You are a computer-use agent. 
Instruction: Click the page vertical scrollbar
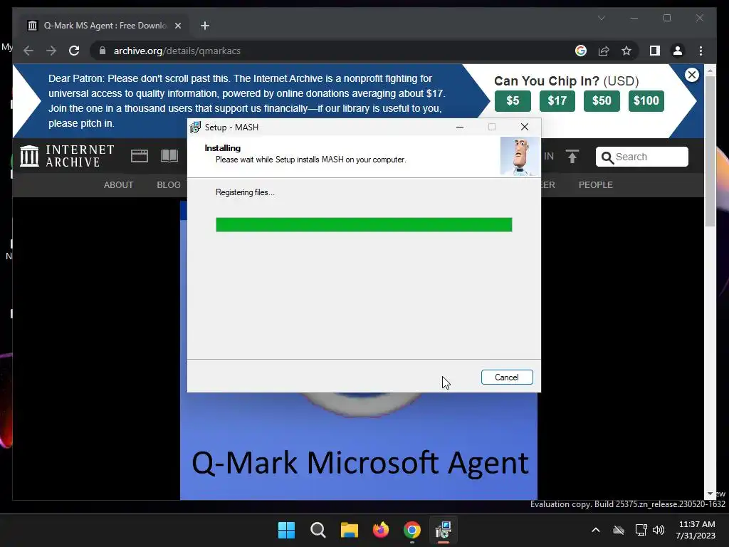click(x=710, y=151)
